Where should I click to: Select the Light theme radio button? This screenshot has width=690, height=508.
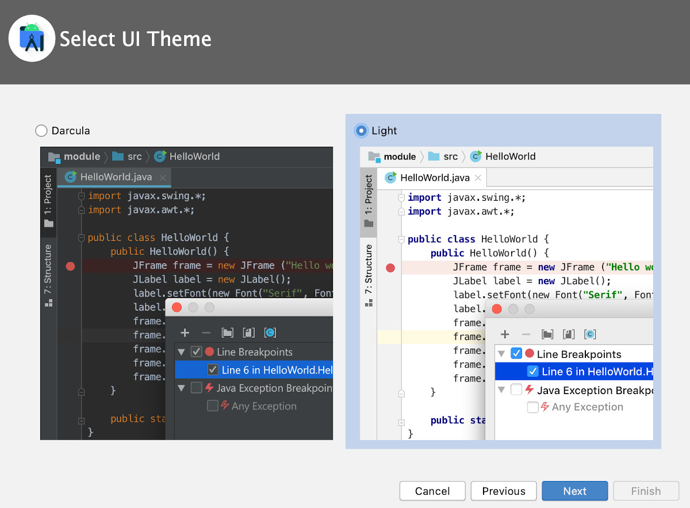[x=361, y=131]
